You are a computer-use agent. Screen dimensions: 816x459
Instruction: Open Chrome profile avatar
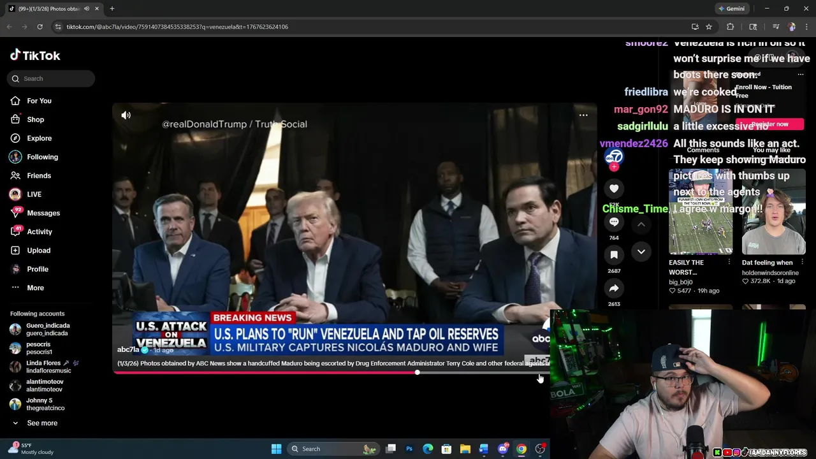point(792,27)
